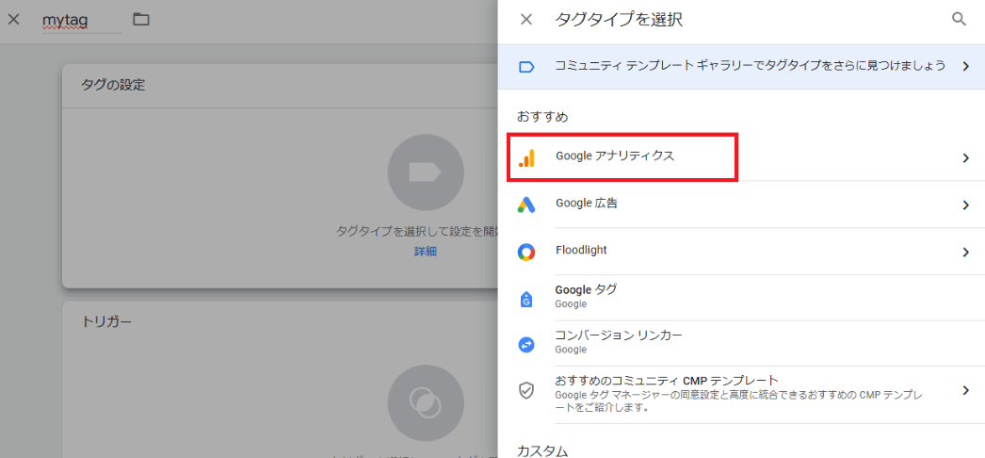The image size is (985, 458).
Task: Close the タグタイプを選択 panel
Action: tap(526, 20)
